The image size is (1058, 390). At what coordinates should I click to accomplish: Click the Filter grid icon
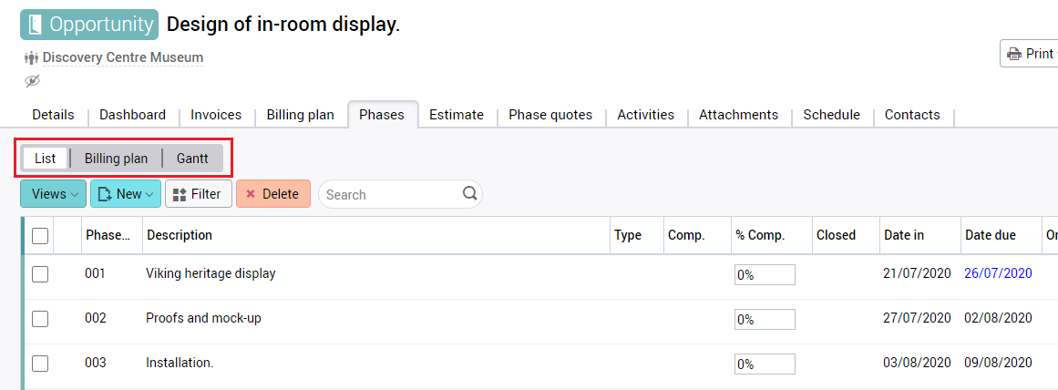180,194
